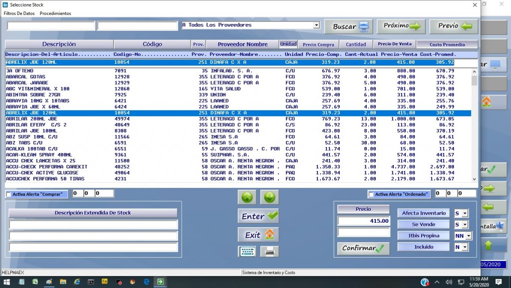The width and height of the screenshot is (511, 288).
Task: Select the ABRILAR 200ML JBE row
Action: (x=100, y=119)
